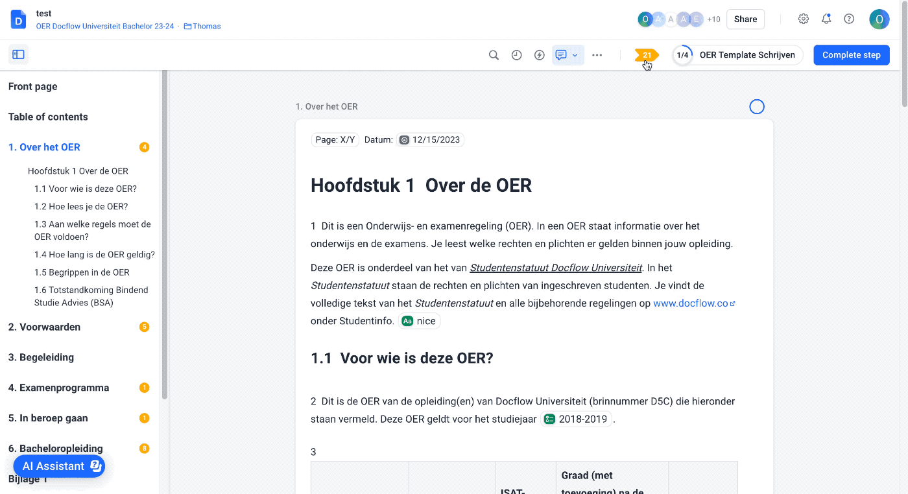Edit the Datum 12/15/2023 field

(x=430, y=139)
